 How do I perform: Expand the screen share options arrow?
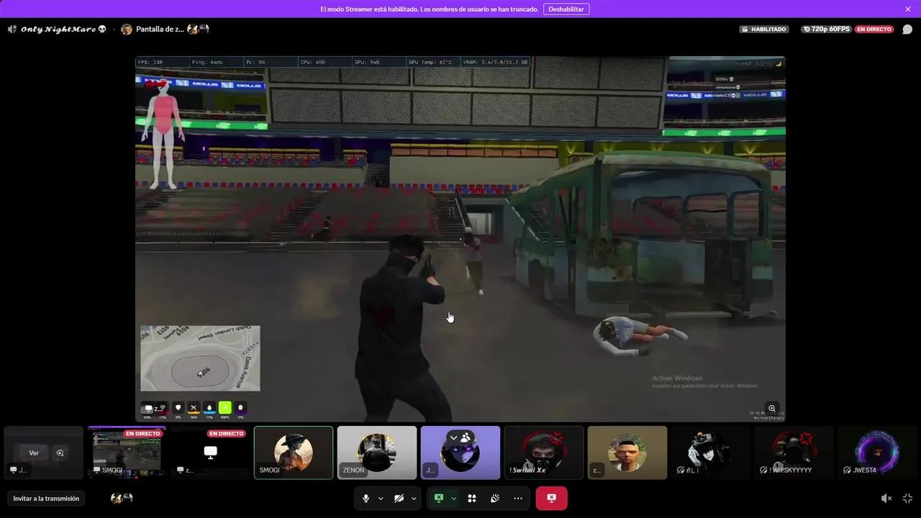(453, 499)
